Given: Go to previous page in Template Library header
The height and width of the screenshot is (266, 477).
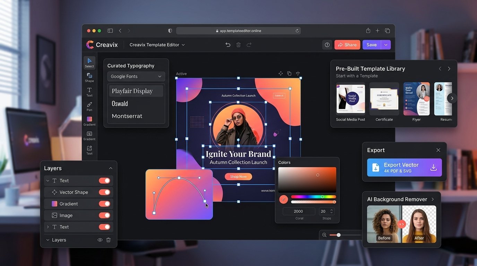Looking at the screenshot, I should pos(440,69).
